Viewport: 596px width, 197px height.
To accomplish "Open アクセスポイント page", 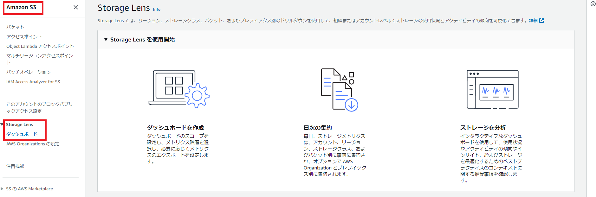I will (24, 37).
